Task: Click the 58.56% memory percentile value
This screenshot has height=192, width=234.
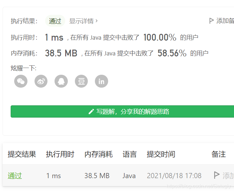Action: [x=172, y=53]
